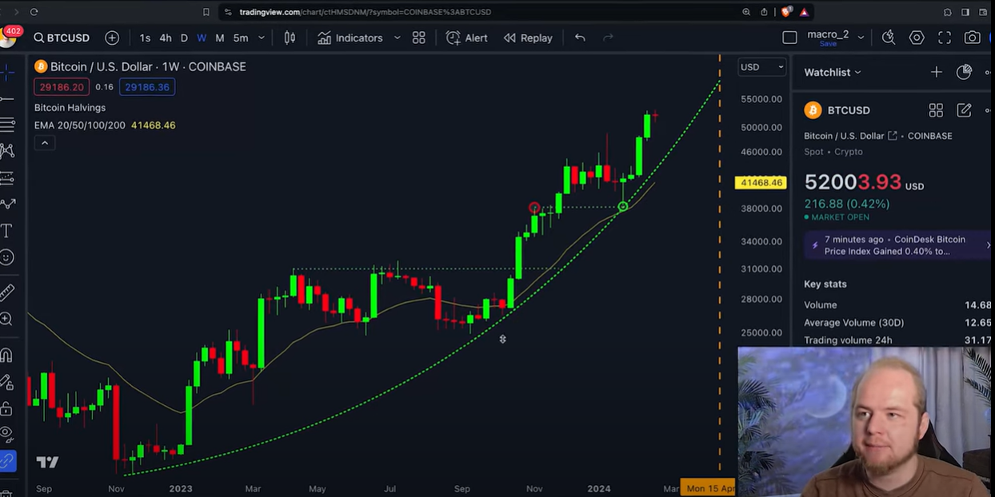Open the indicator templates grid icon

[x=418, y=38]
